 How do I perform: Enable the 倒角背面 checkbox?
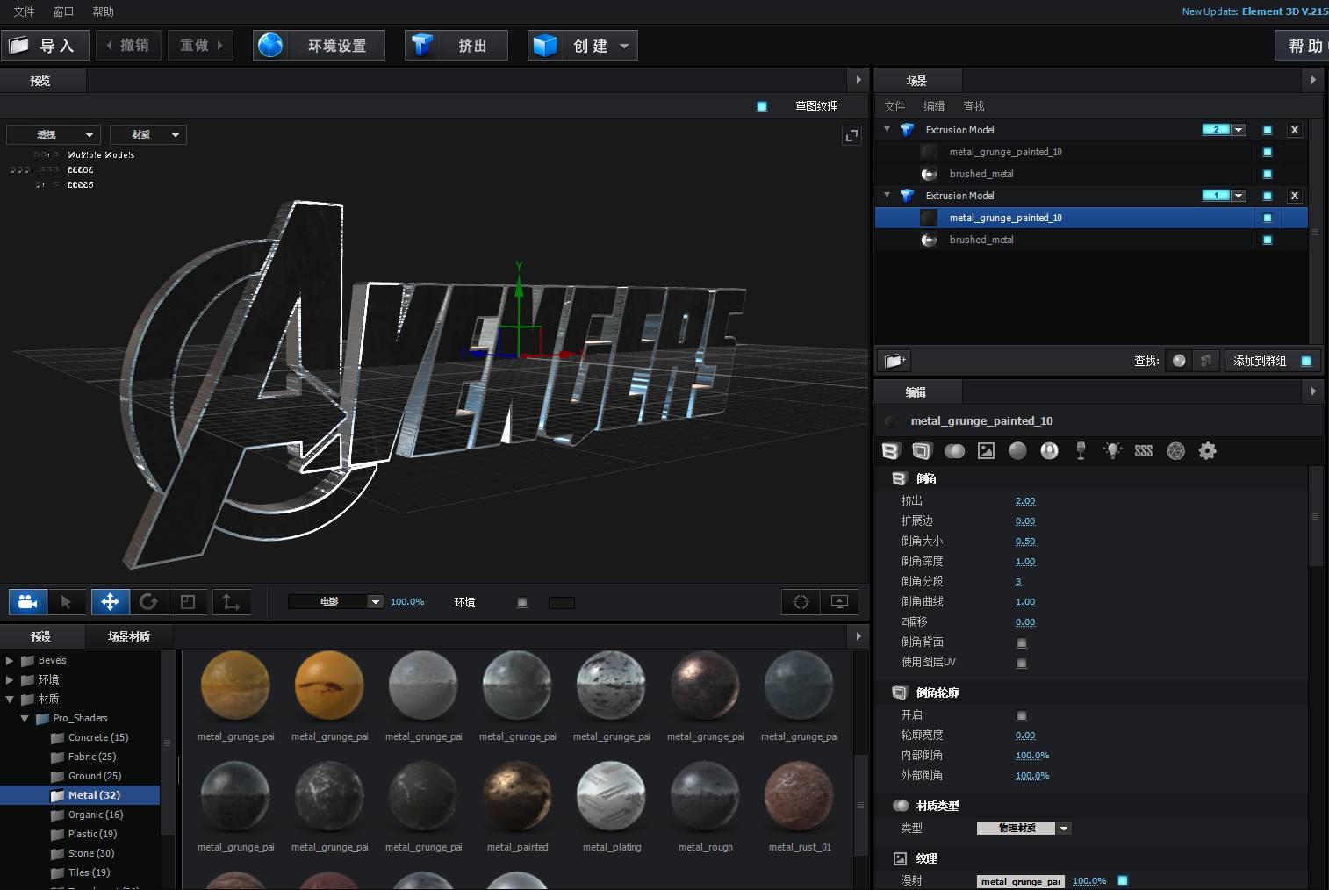pyautogui.click(x=1022, y=642)
